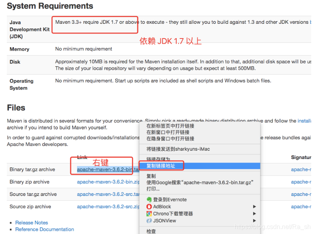Follow the installation link in Files paragraph
The height and width of the screenshot is (234, 314).
point(304,121)
